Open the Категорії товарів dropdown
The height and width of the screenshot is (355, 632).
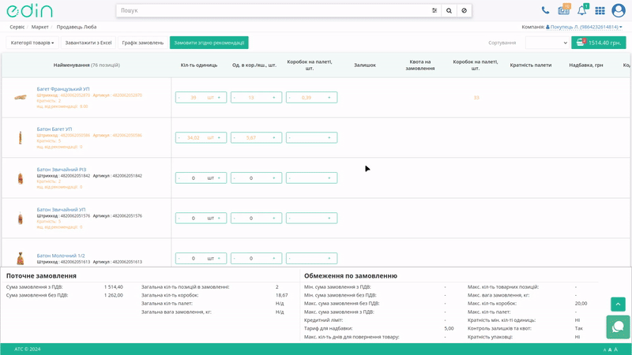pos(32,43)
